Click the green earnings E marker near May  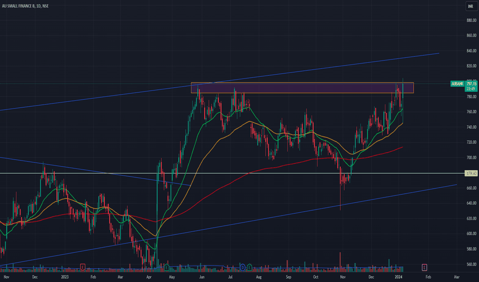(x=167, y=267)
